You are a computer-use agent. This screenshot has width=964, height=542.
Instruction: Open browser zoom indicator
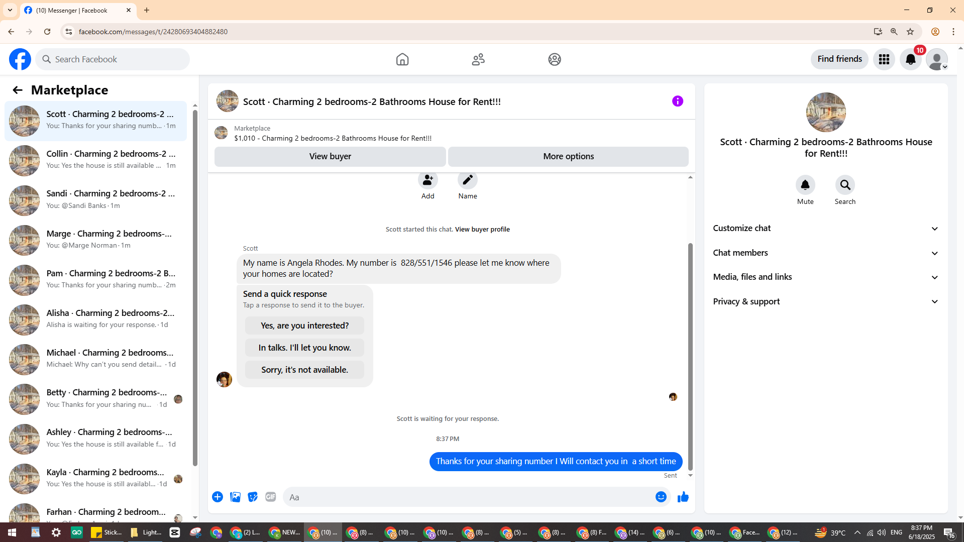click(x=894, y=32)
